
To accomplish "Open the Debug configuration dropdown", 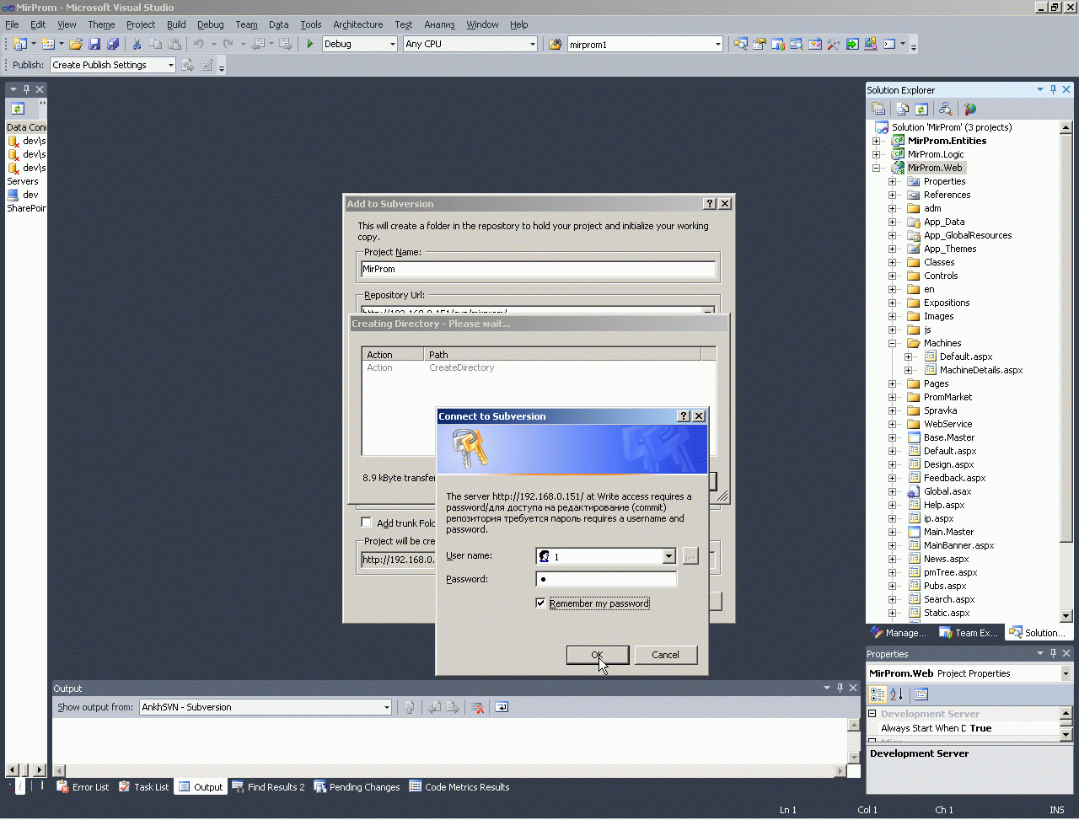I will pyautogui.click(x=393, y=44).
